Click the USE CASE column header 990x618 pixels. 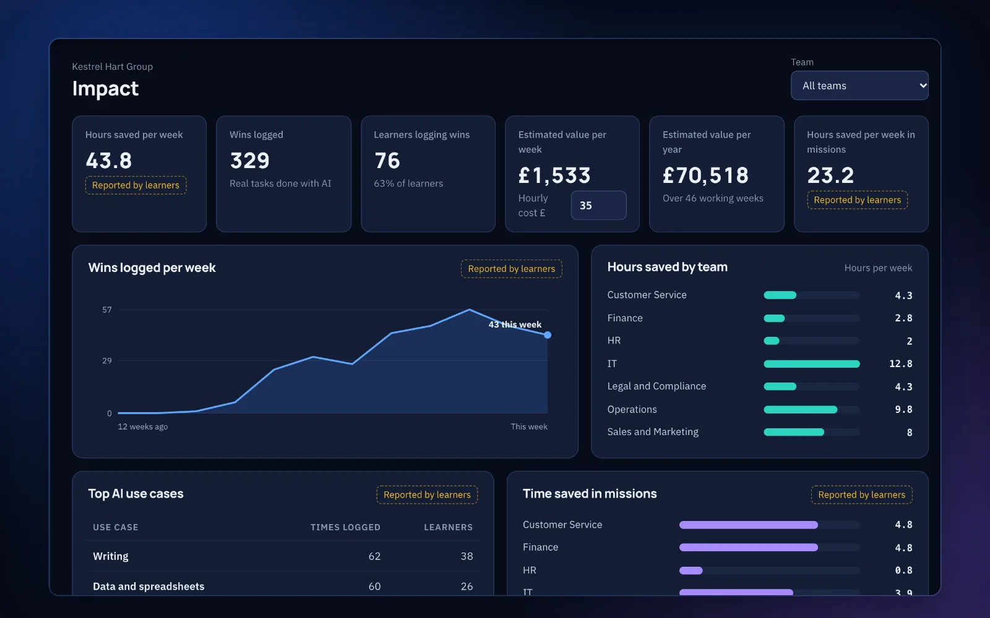(x=116, y=527)
